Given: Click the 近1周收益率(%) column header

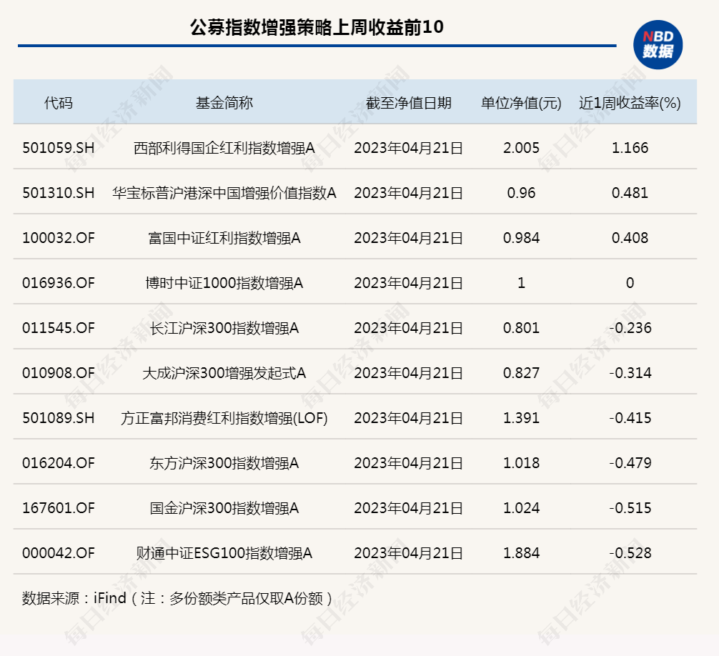Looking at the screenshot, I should tap(630, 103).
